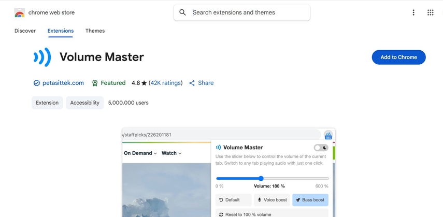Screen dimensions: 443x217
Task: Click the Chrome Web Store rainbow logo
Action: tap(20, 12)
